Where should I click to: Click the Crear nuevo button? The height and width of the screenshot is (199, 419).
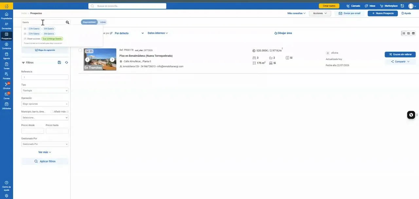pos(329,6)
